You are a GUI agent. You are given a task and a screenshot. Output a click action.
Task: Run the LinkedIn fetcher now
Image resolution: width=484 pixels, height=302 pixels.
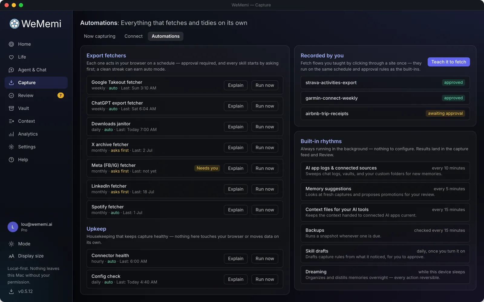coord(265,189)
